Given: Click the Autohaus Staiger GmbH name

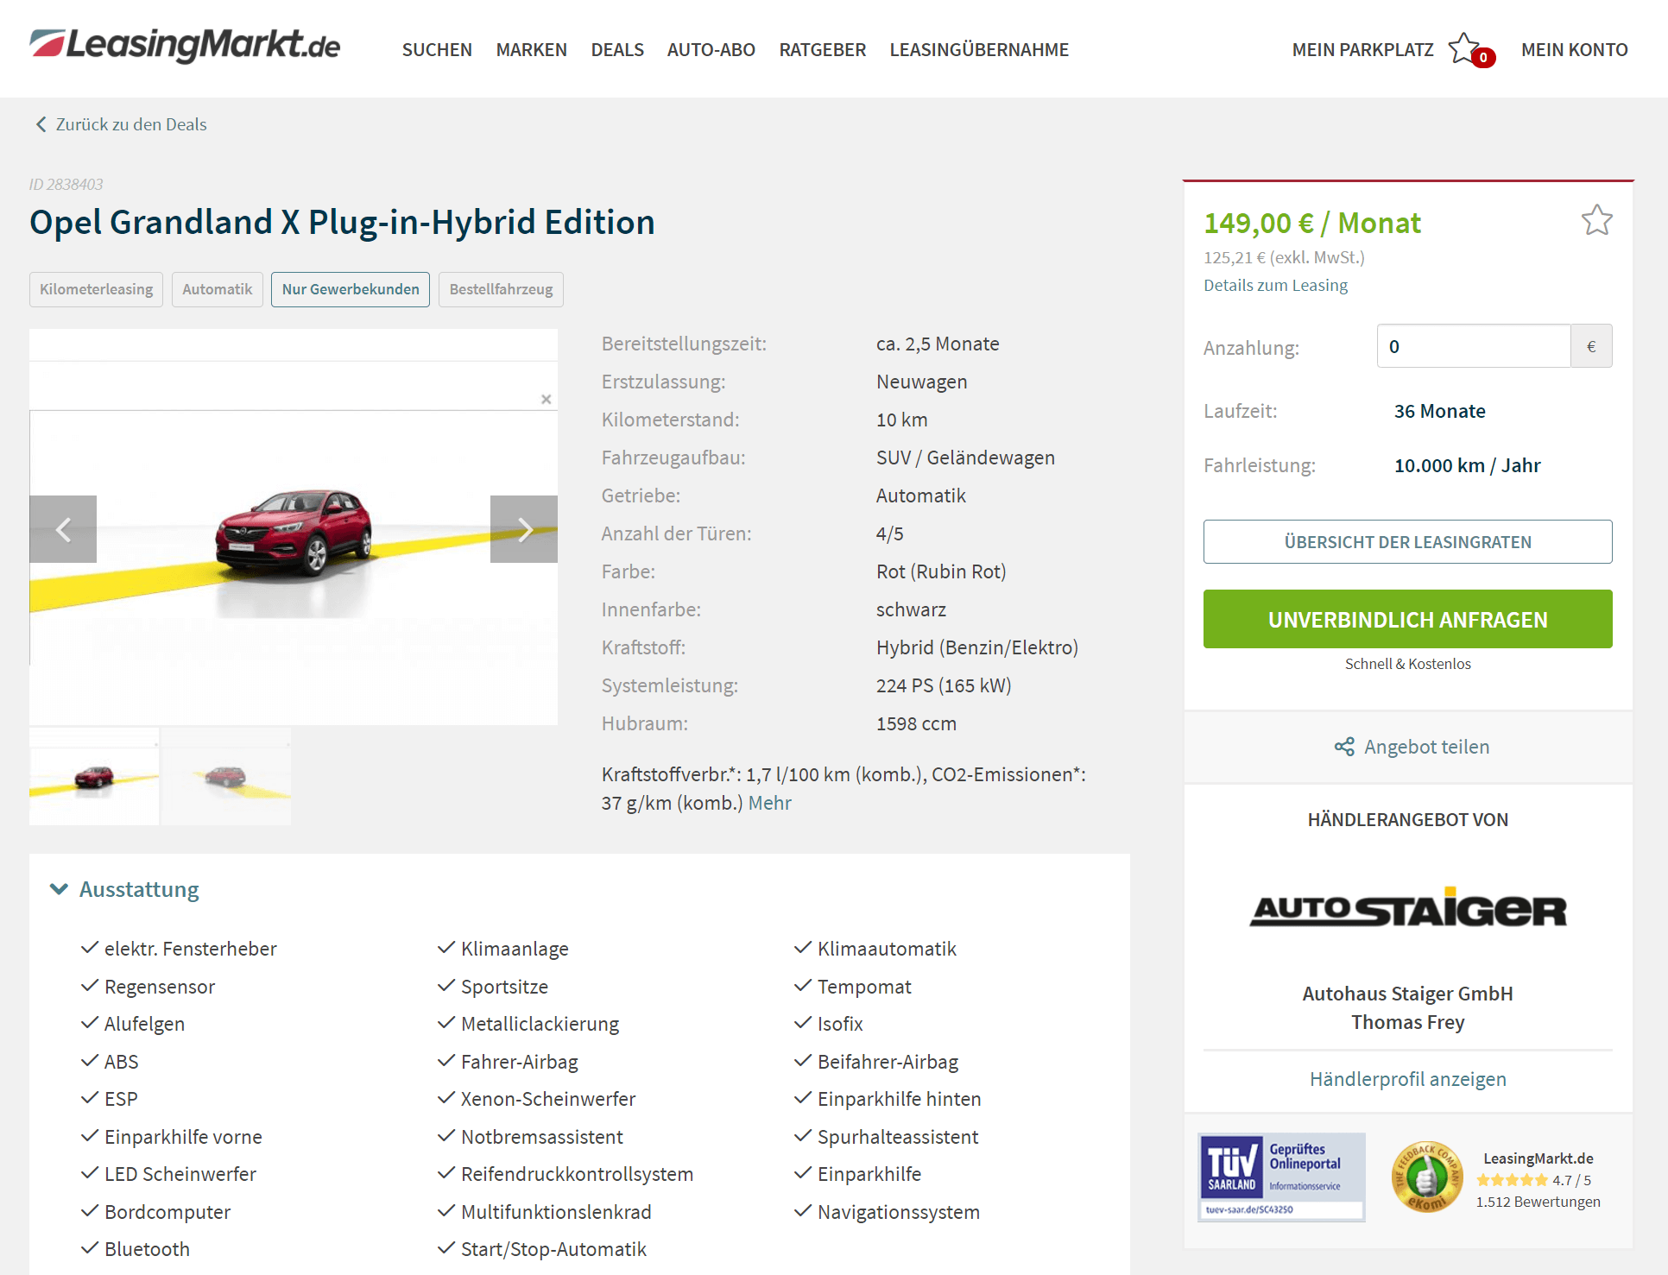Looking at the screenshot, I should [x=1407, y=994].
